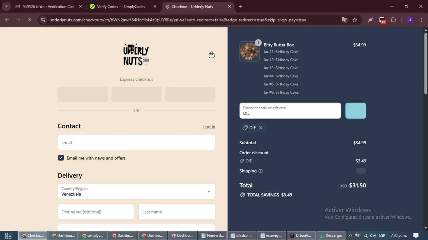Bookmark this page with the star icon

[x=355, y=20]
